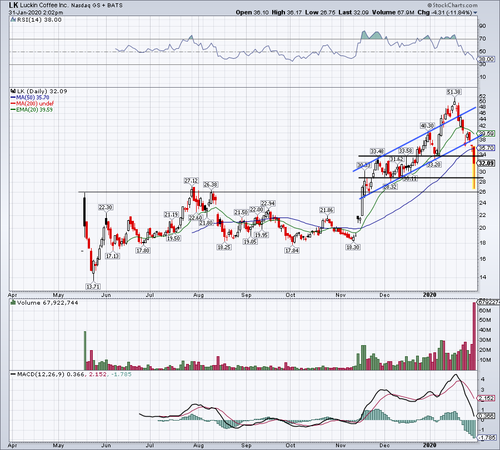Click the 13.71 low price label
Screen dimensions: 500x450
(x=93, y=286)
